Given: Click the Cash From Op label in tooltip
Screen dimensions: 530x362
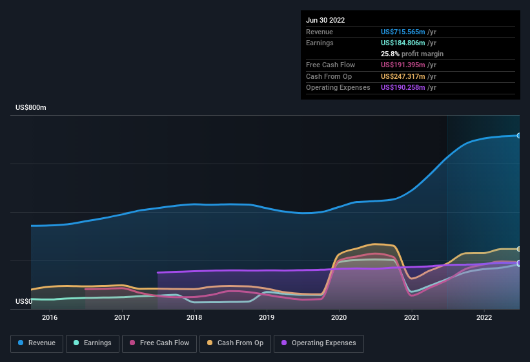Looking at the screenshot, I should click(329, 76).
